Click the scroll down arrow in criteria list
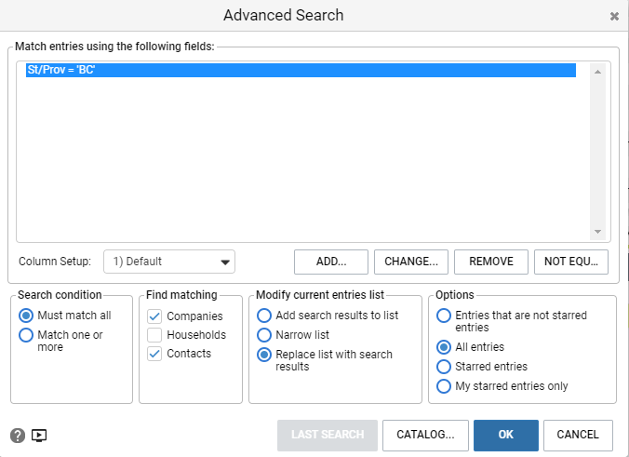629x457 pixels. (x=597, y=232)
